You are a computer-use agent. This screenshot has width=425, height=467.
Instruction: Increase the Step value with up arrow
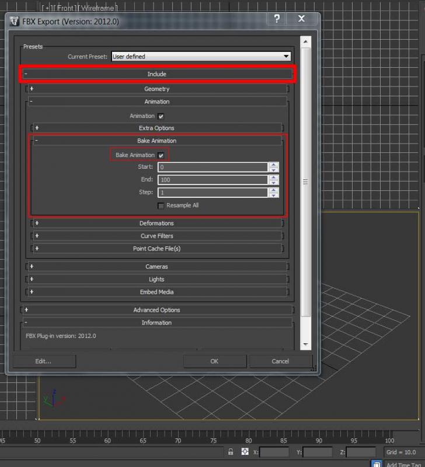pos(273,190)
